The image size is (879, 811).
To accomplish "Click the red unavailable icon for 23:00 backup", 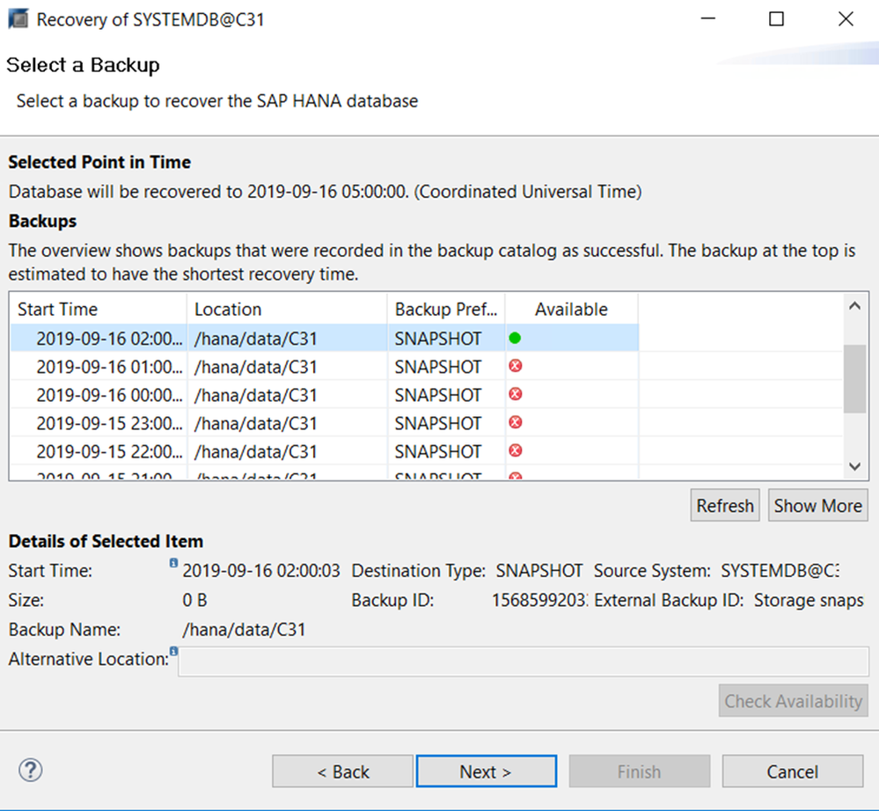I will coord(516,422).
